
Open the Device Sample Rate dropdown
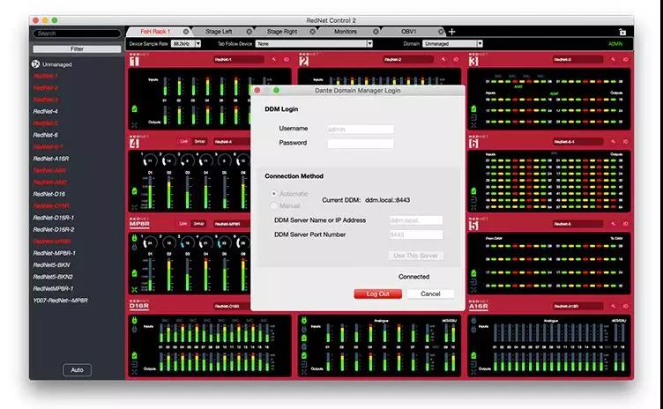186,43
